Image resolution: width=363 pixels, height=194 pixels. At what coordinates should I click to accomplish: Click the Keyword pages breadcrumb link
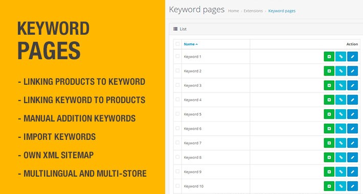point(282,11)
